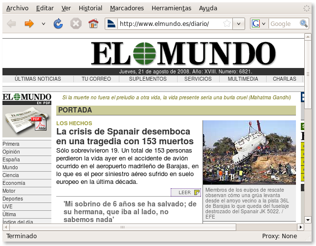Image resolution: width=316 pixels, height=246 pixels.
Task: Go to SERVICIOS
Action: click(x=198, y=79)
